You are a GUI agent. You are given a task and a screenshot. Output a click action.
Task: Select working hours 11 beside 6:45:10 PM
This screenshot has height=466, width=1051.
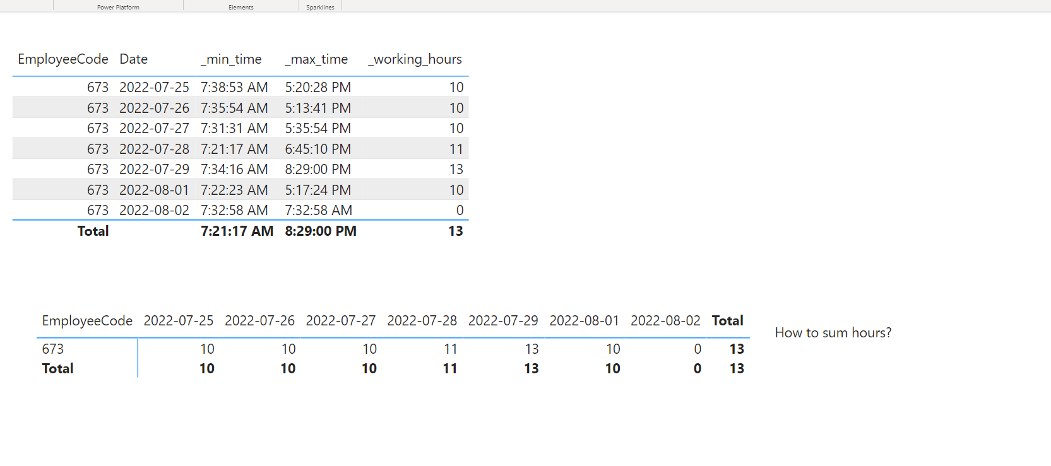pos(456,149)
